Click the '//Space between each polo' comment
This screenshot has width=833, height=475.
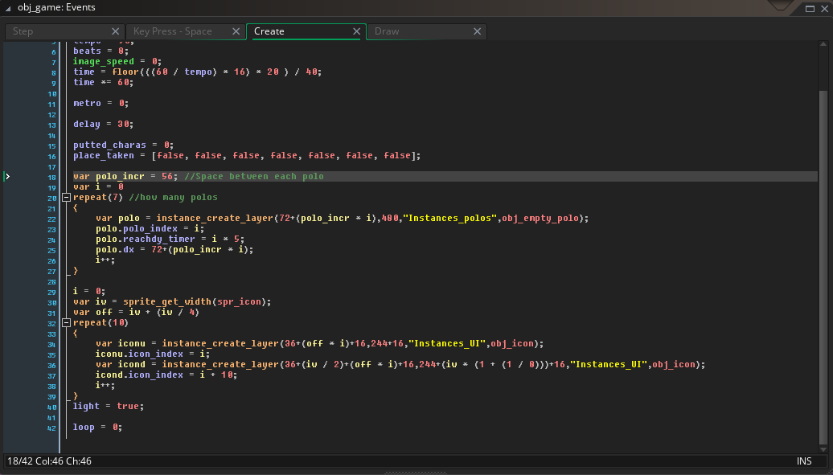pyautogui.click(x=254, y=176)
